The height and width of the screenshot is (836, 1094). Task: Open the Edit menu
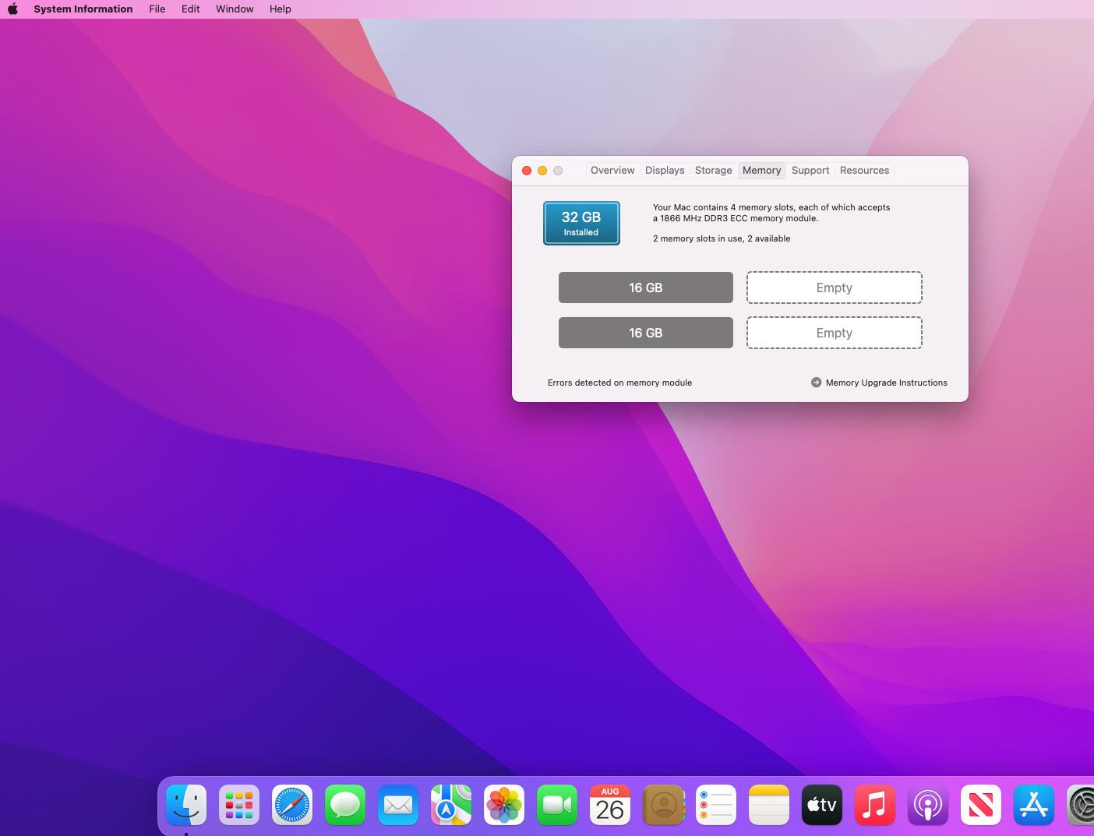click(x=191, y=9)
